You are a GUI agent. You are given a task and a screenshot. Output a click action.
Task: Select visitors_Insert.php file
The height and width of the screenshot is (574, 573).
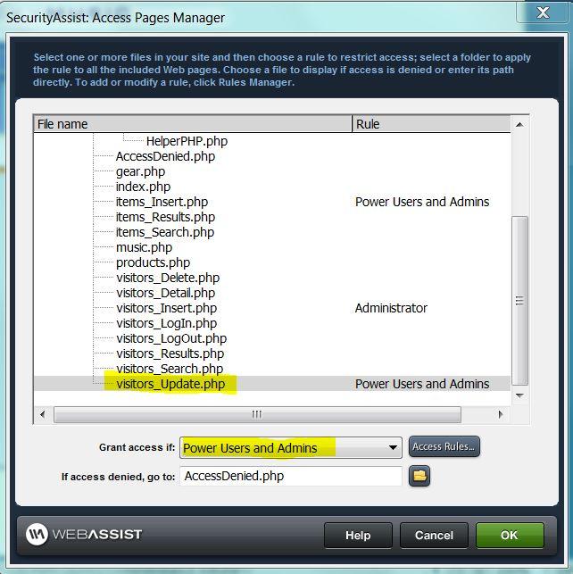click(167, 308)
